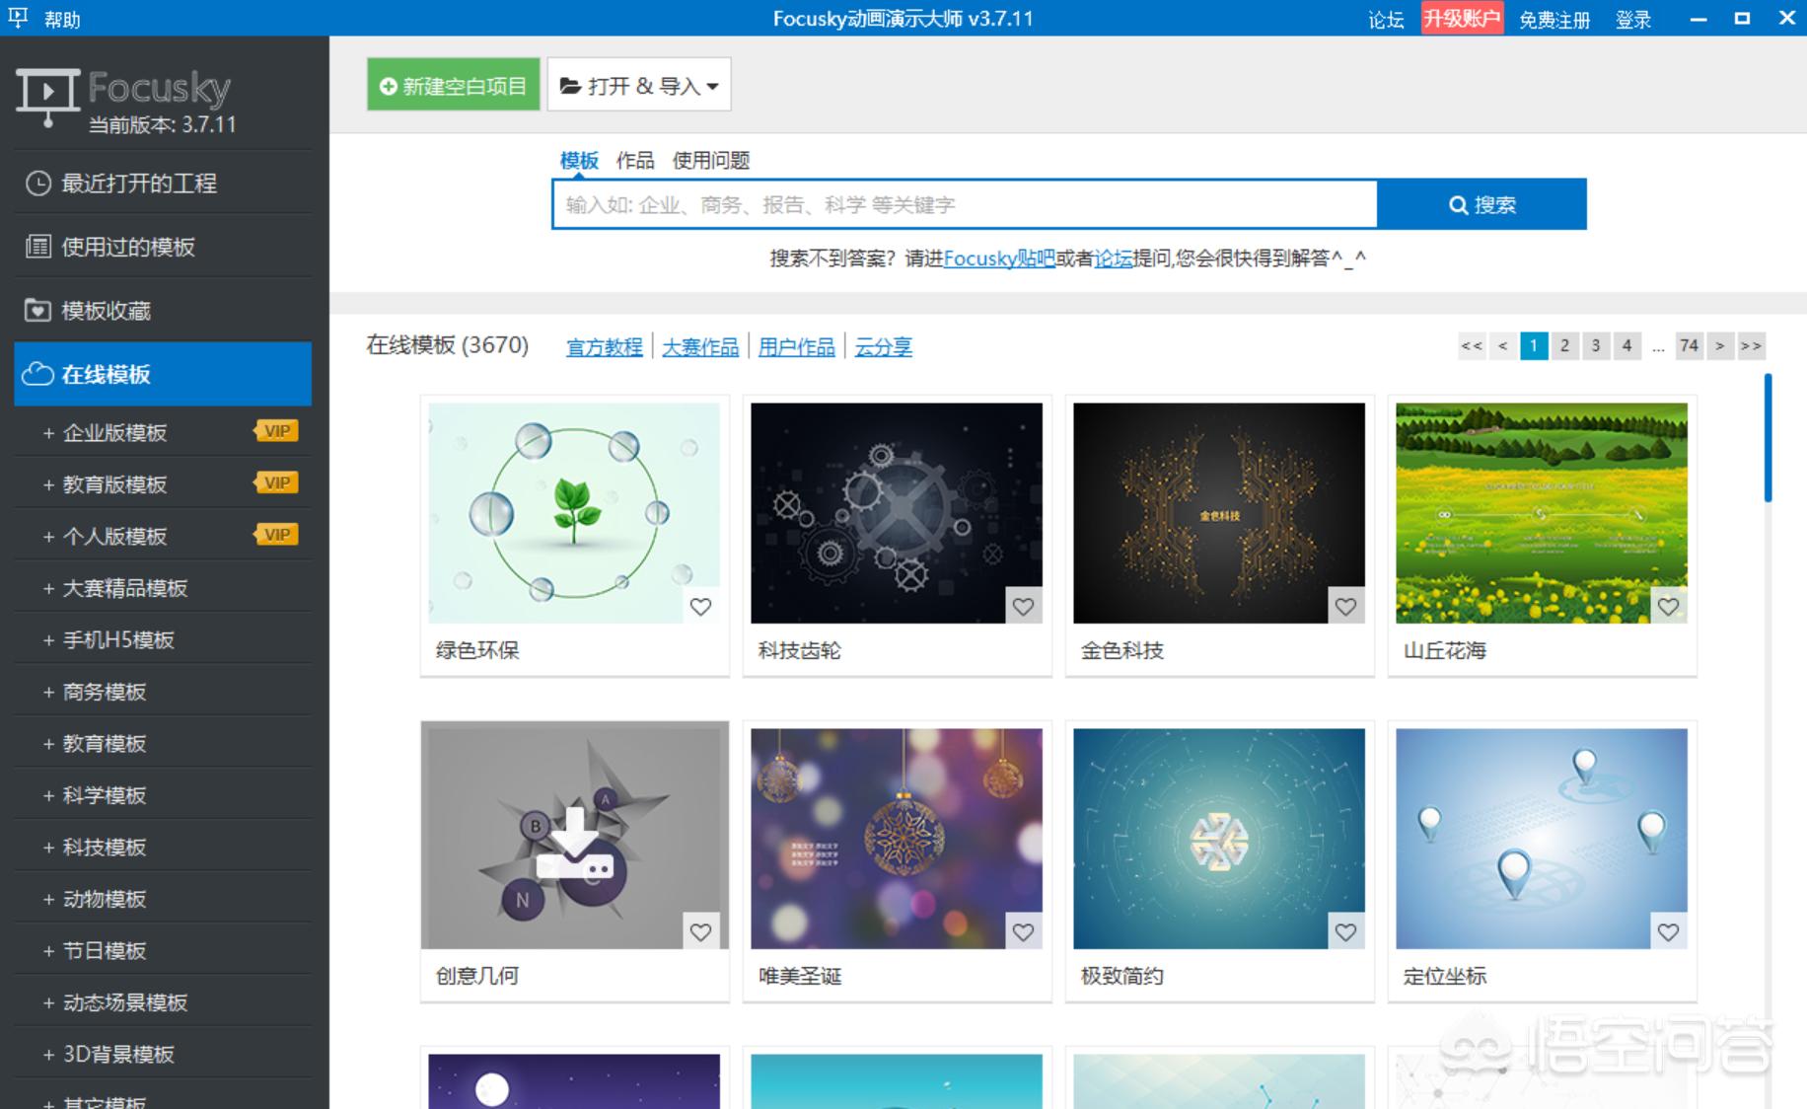Click the magnifier icon on 搜索 button
1807x1109 pixels.
click(x=1458, y=205)
